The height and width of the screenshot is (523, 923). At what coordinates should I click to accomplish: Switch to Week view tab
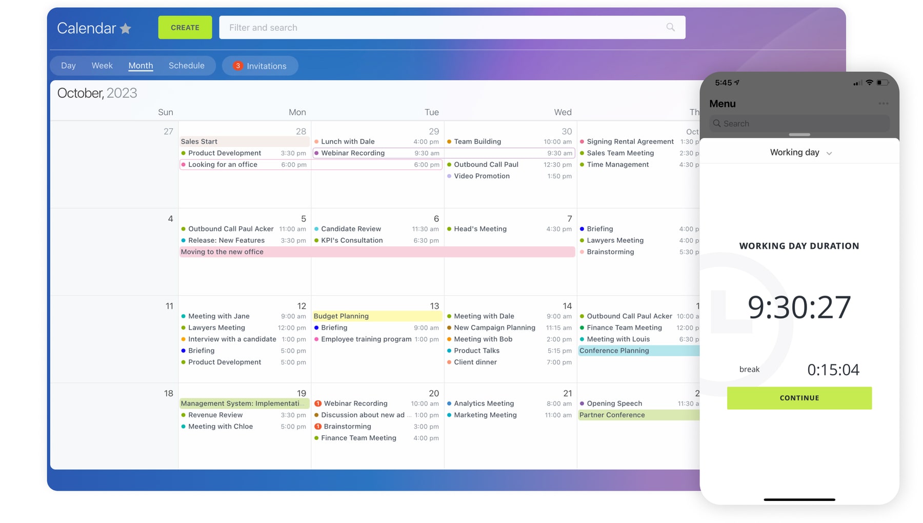click(102, 66)
